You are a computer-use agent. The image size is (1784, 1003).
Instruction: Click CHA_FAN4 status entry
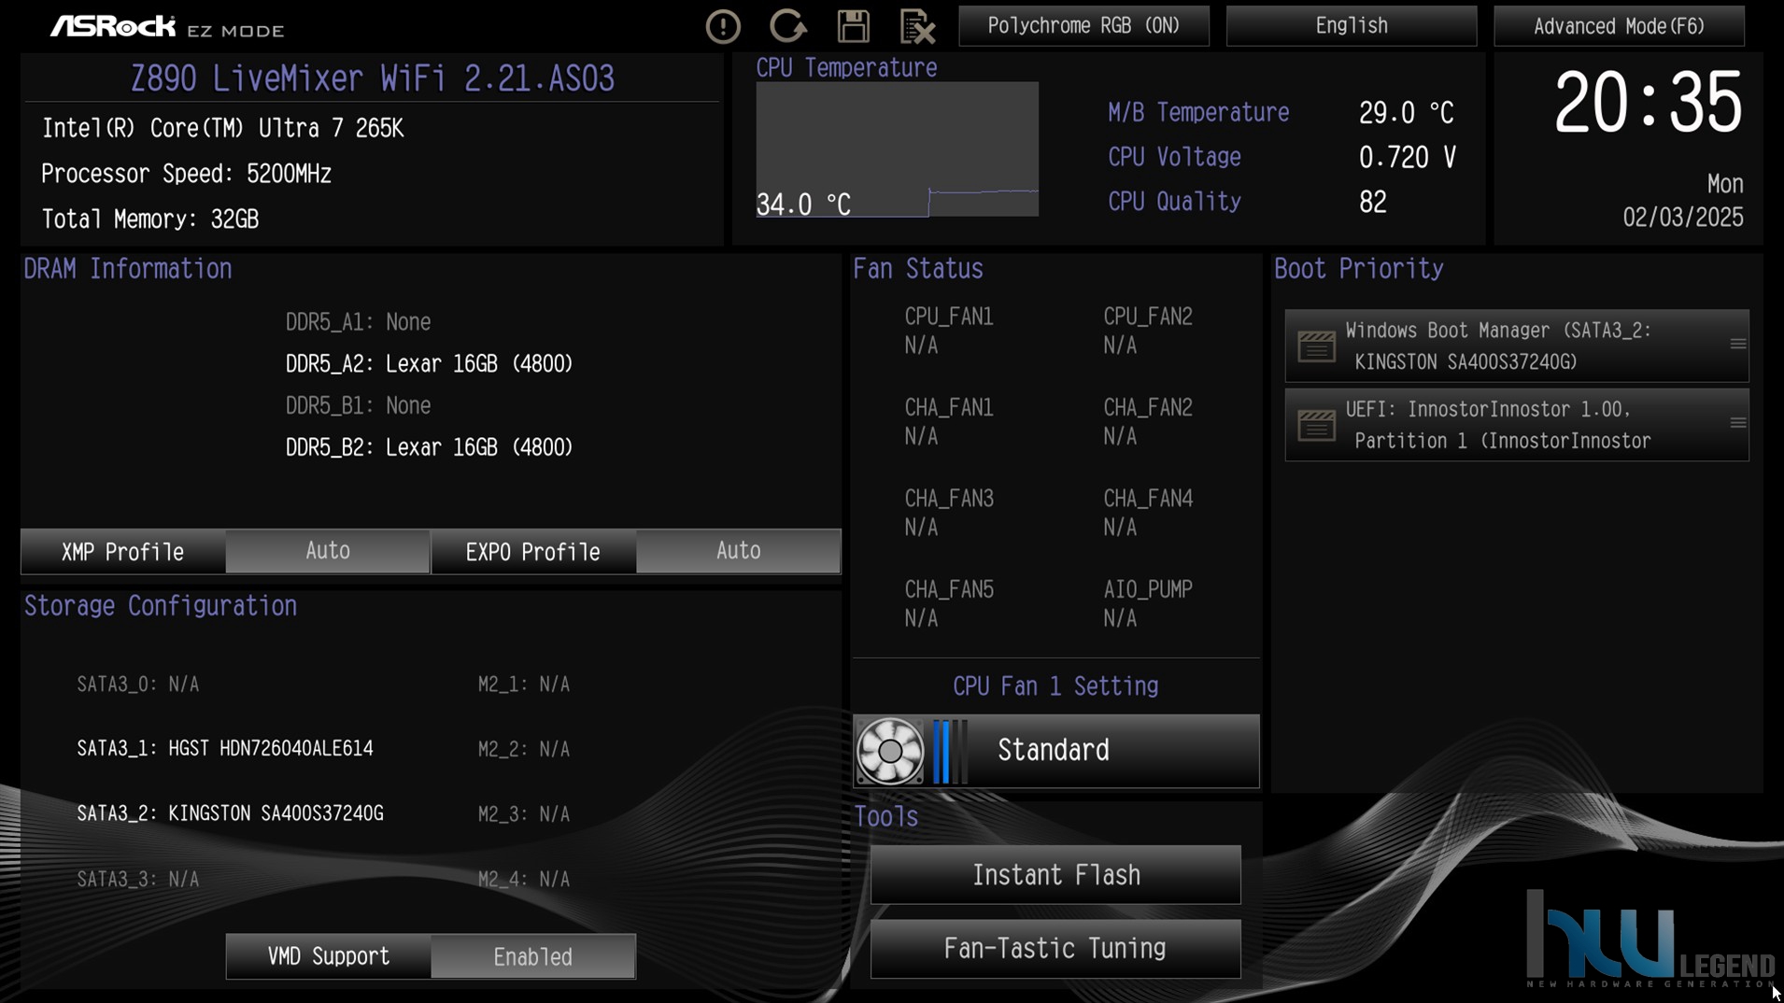(1148, 513)
